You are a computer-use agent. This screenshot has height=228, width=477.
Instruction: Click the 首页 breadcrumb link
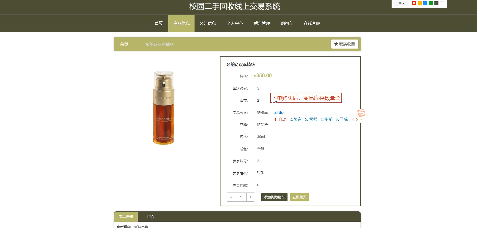coord(124,44)
